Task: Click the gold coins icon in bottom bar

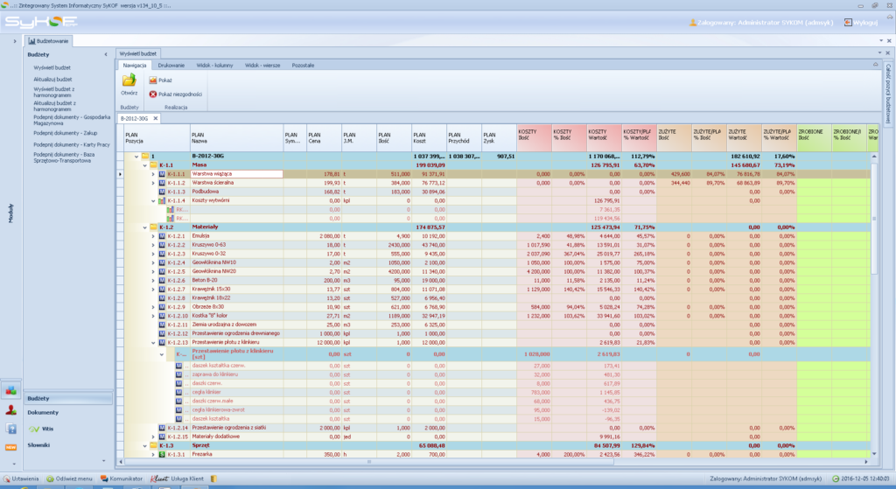Action: coord(213,479)
